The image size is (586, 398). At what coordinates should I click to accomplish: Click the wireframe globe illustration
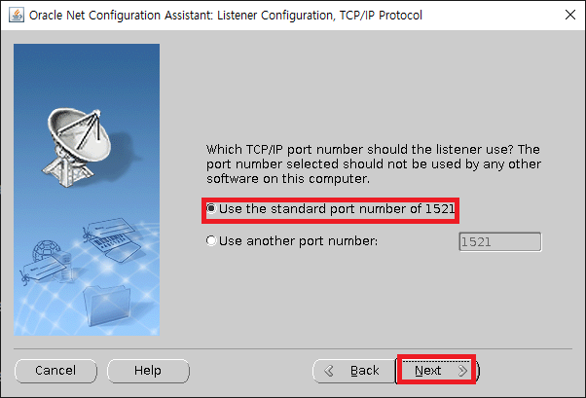point(46,251)
